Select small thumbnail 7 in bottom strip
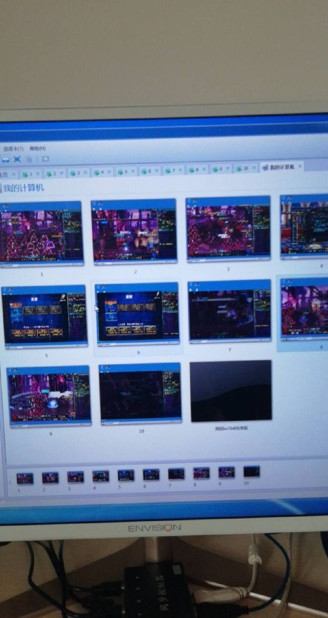Viewport: 328px width, 618px height. coord(176,474)
